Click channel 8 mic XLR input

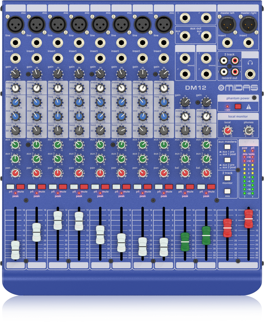[164, 25]
